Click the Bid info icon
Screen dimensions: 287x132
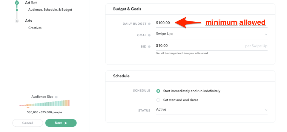(x=149, y=47)
